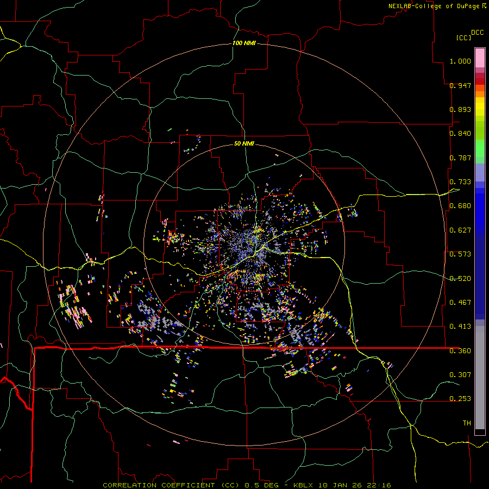
Task: Click the Correlation Coefficient product caption
Action: coord(171,485)
